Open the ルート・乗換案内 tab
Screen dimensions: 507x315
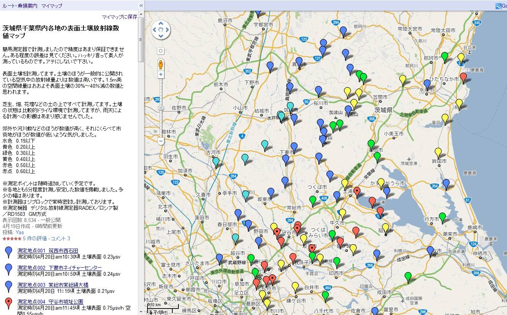tap(20, 6)
